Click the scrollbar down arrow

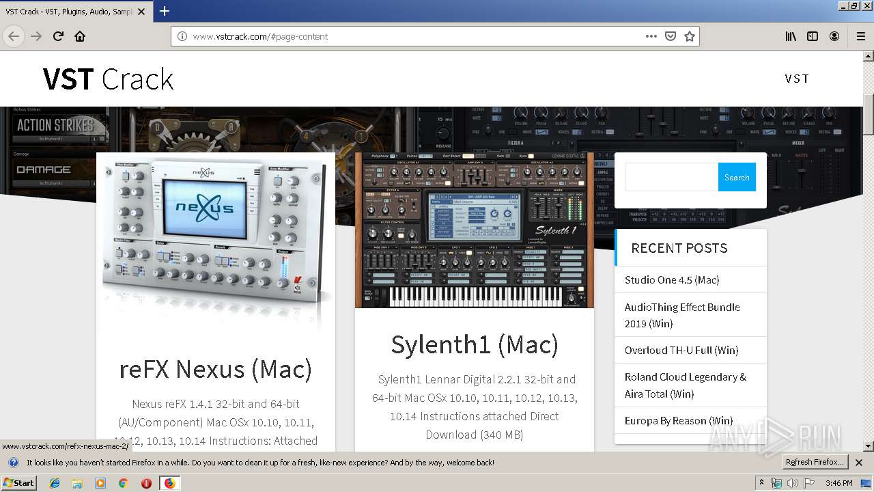click(869, 446)
